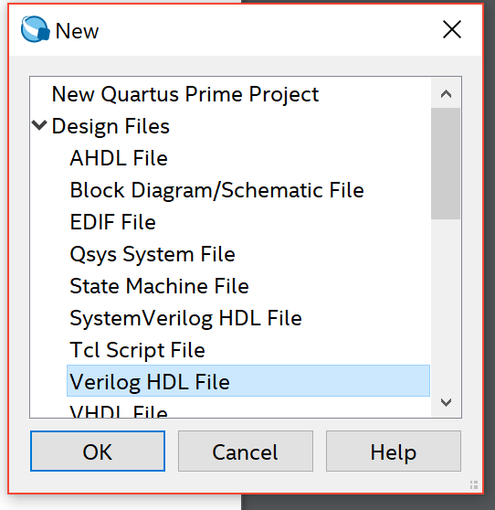Choose the partially visible VHDL File
The image size is (495, 510).
click(x=119, y=411)
